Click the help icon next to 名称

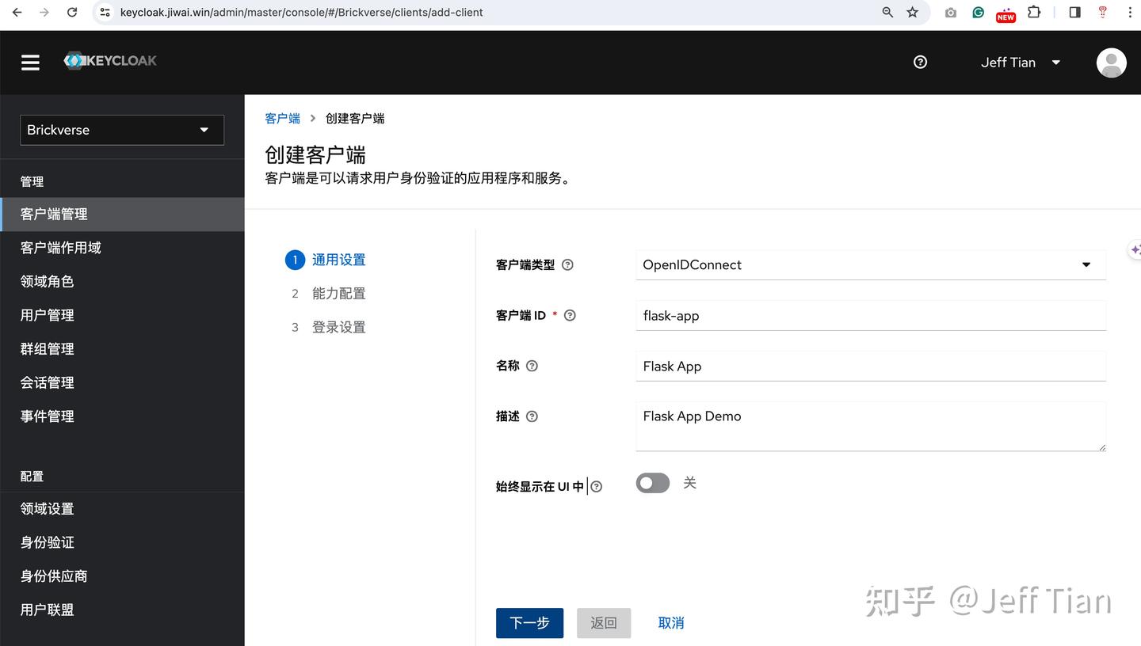coord(531,366)
